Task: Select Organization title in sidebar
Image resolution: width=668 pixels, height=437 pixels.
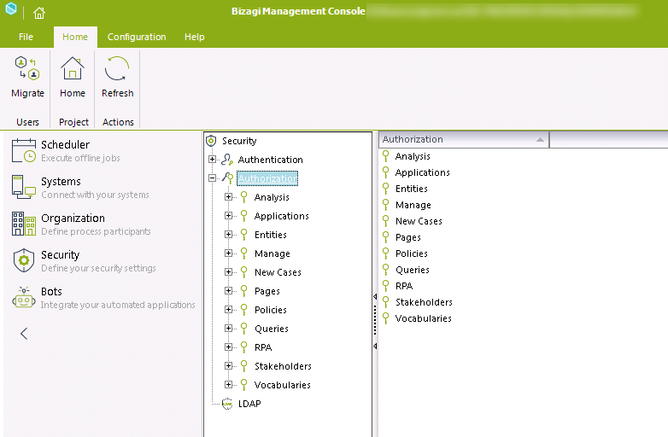Action: pos(73,218)
